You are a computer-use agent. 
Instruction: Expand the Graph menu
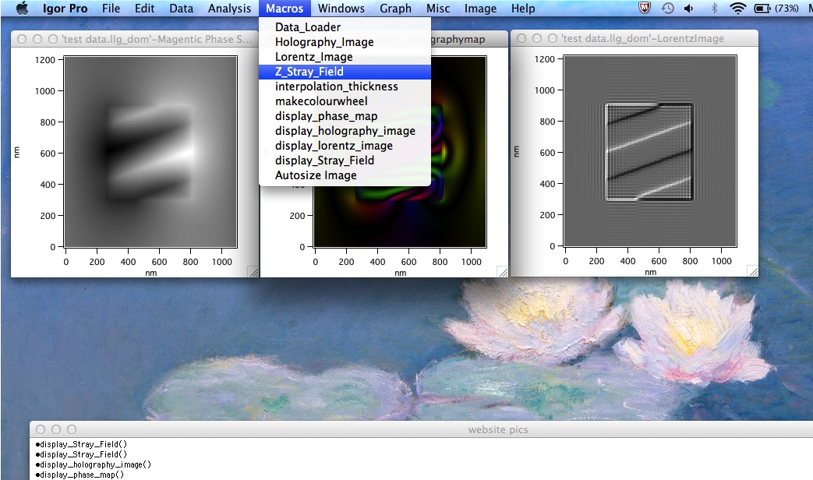(395, 9)
